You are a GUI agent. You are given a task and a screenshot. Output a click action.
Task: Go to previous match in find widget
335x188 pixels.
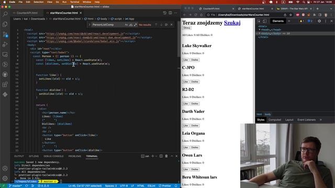pos(156,25)
